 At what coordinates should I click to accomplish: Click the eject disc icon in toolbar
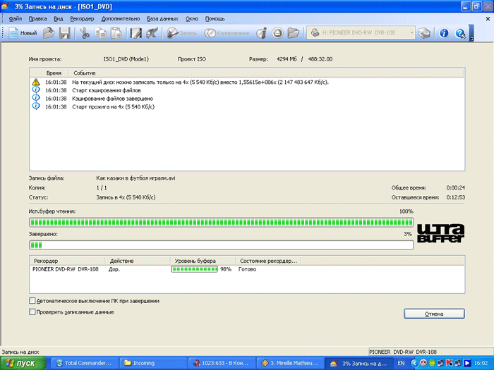(x=277, y=33)
